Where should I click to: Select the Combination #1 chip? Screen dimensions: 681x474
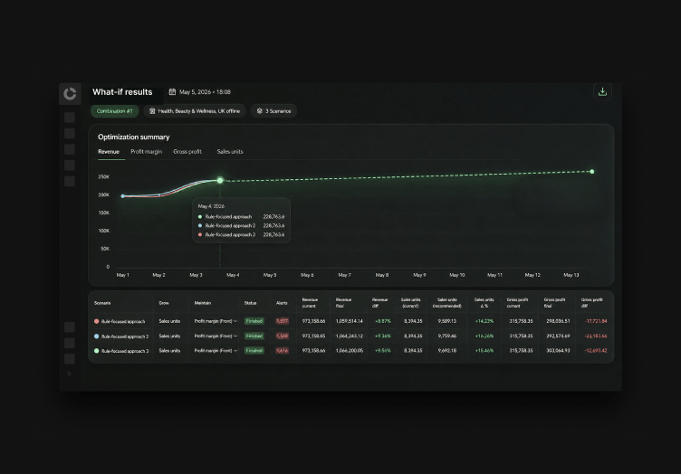tap(115, 111)
